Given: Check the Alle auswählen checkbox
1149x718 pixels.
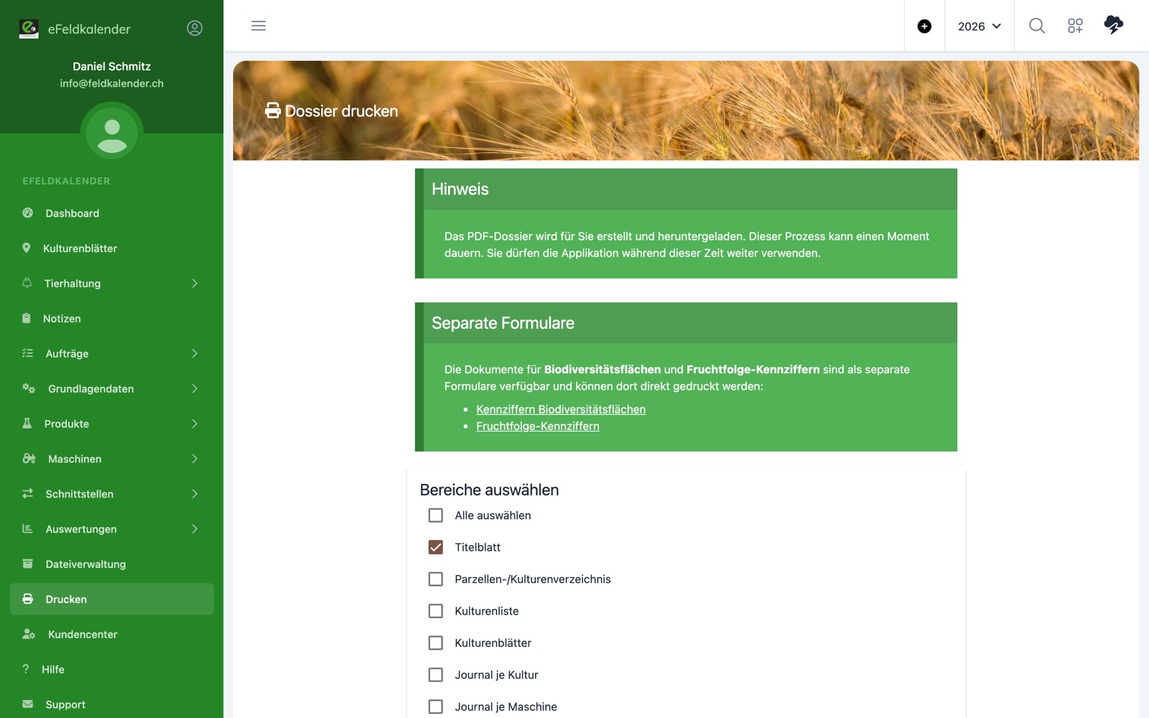Looking at the screenshot, I should [435, 516].
